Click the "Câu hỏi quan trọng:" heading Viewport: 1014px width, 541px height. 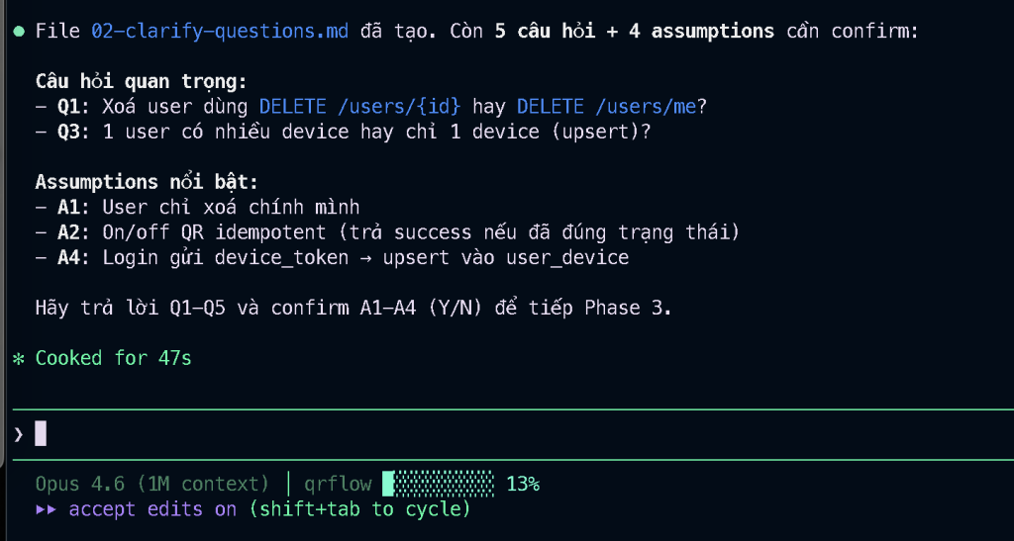[x=141, y=81]
